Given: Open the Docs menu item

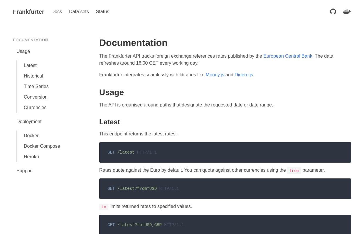Looking at the screenshot, I should 57,12.
